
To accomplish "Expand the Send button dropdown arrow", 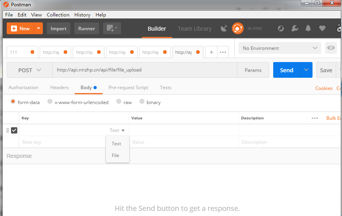I will click(x=306, y=70).
